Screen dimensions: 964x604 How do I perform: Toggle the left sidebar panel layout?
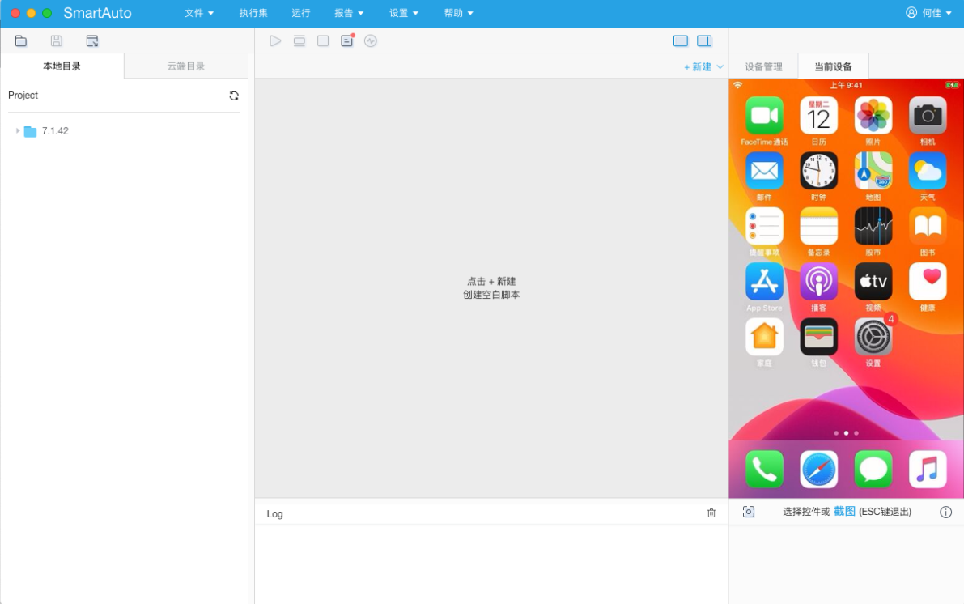(x=681, y=41)
